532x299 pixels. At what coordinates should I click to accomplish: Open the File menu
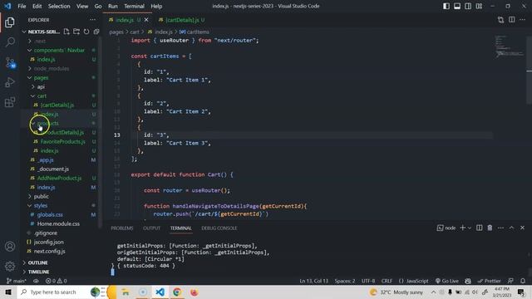click(22, 6)
